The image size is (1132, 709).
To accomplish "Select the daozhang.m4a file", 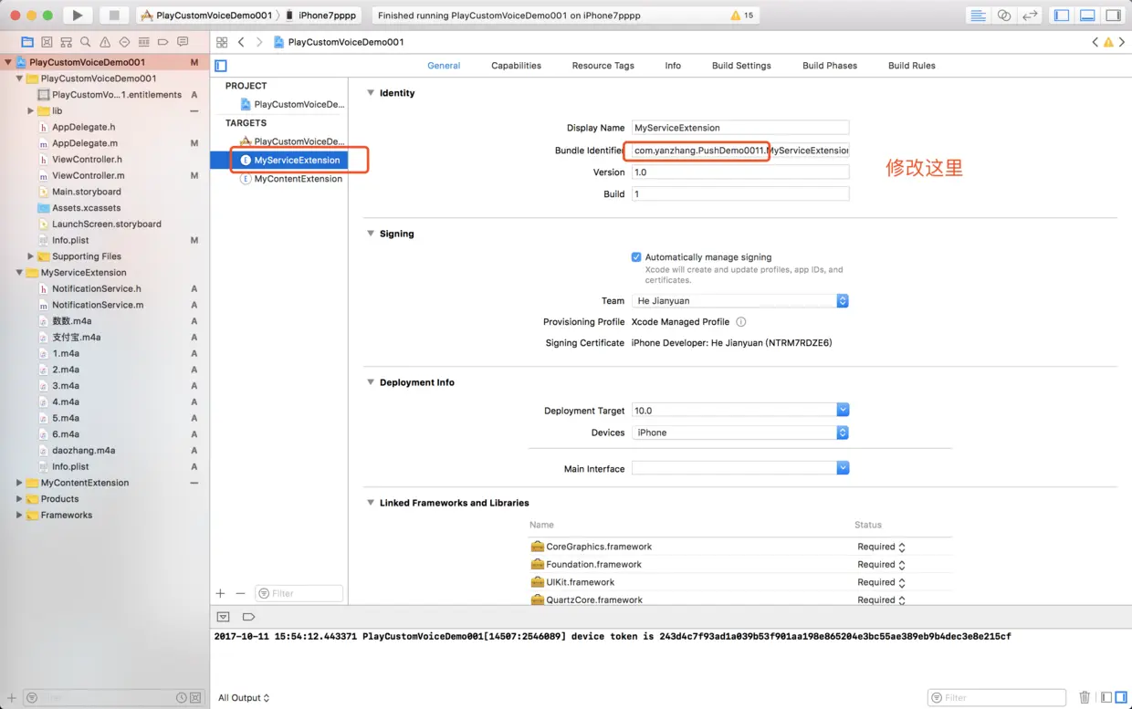I will click(83, 451).
